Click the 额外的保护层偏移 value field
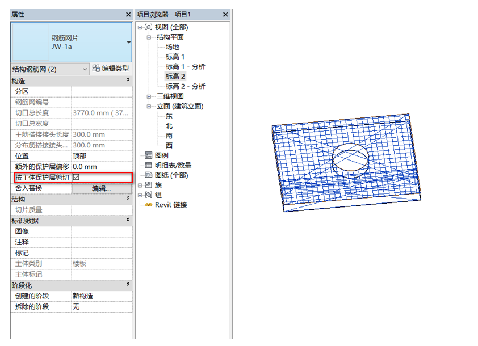 (x=101, y=167)
